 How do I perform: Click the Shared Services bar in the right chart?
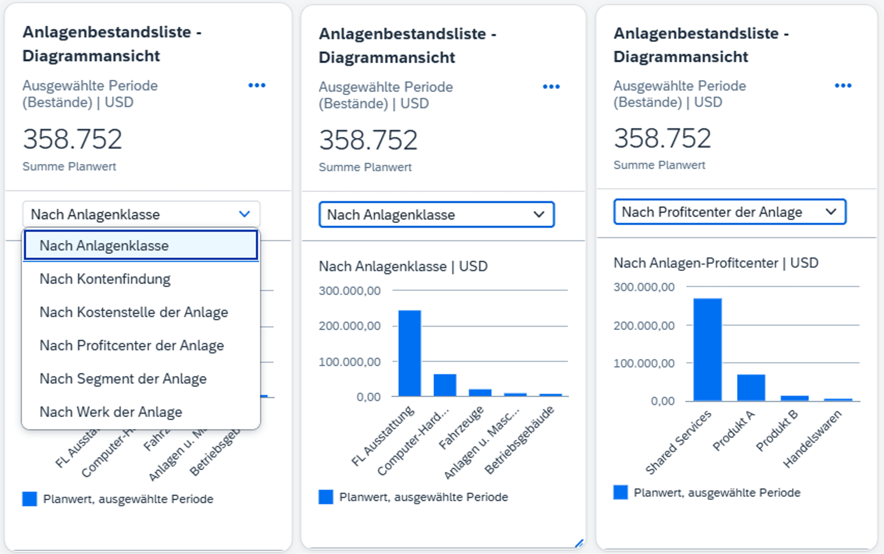pyautogui.click(x=707, y=350)
